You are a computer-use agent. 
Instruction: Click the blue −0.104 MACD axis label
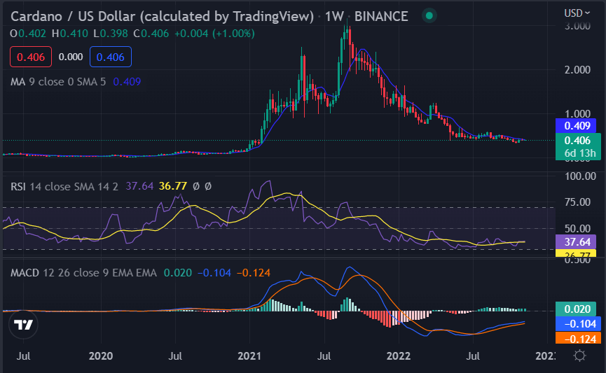pyautogui.click(x=578, y=323)
